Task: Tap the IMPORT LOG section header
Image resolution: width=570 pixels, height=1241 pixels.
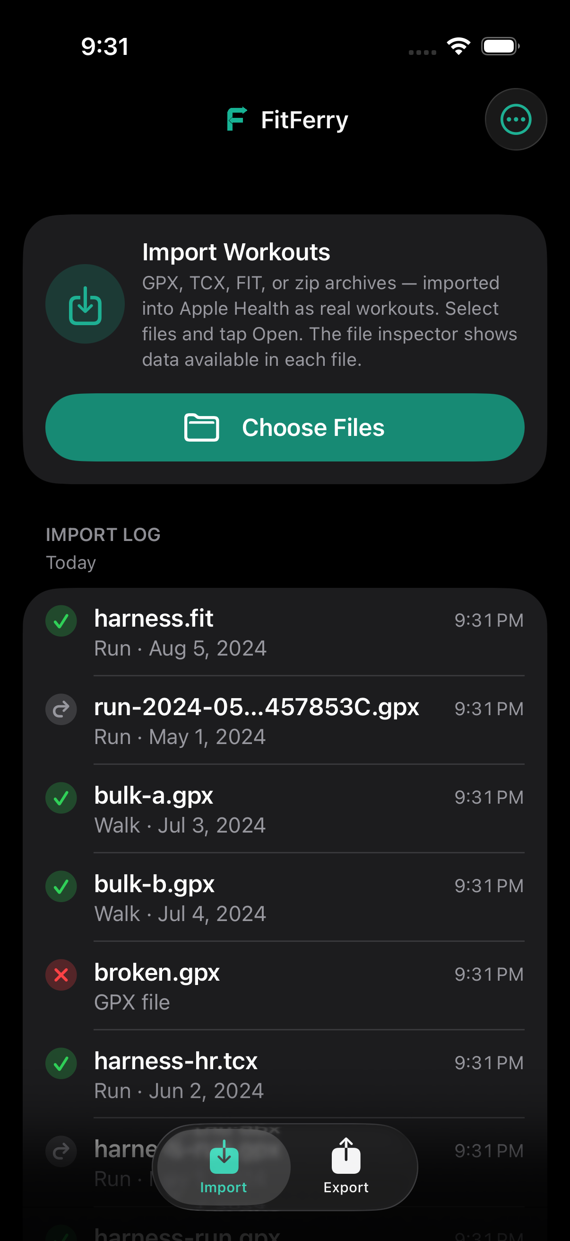Action: pyautogui.click(x=103, y=535)
